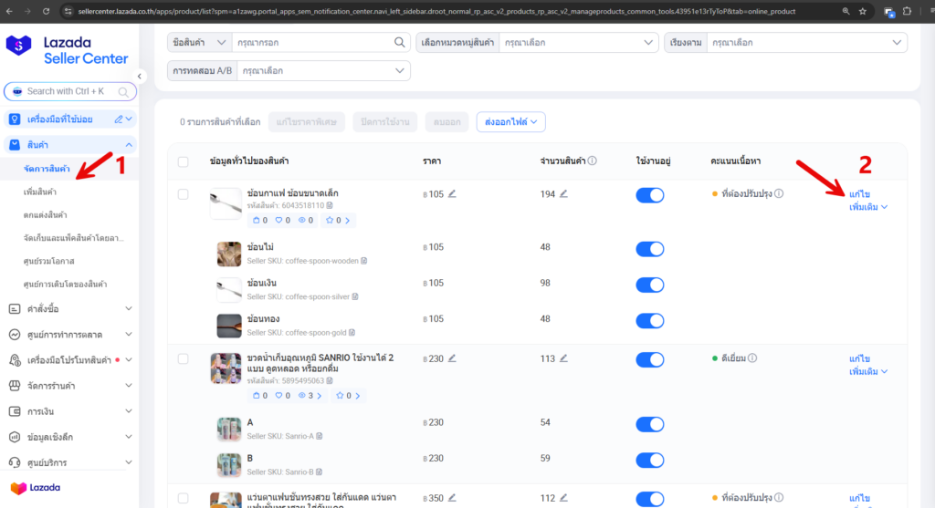Click แก้ไข link for SANRIO bottle product
Viewport: 935px width, 508px height.
[859, 358]
